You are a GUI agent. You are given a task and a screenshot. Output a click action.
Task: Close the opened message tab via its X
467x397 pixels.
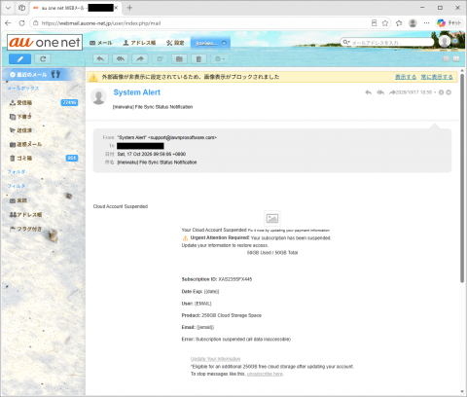[x=224, y=43]
